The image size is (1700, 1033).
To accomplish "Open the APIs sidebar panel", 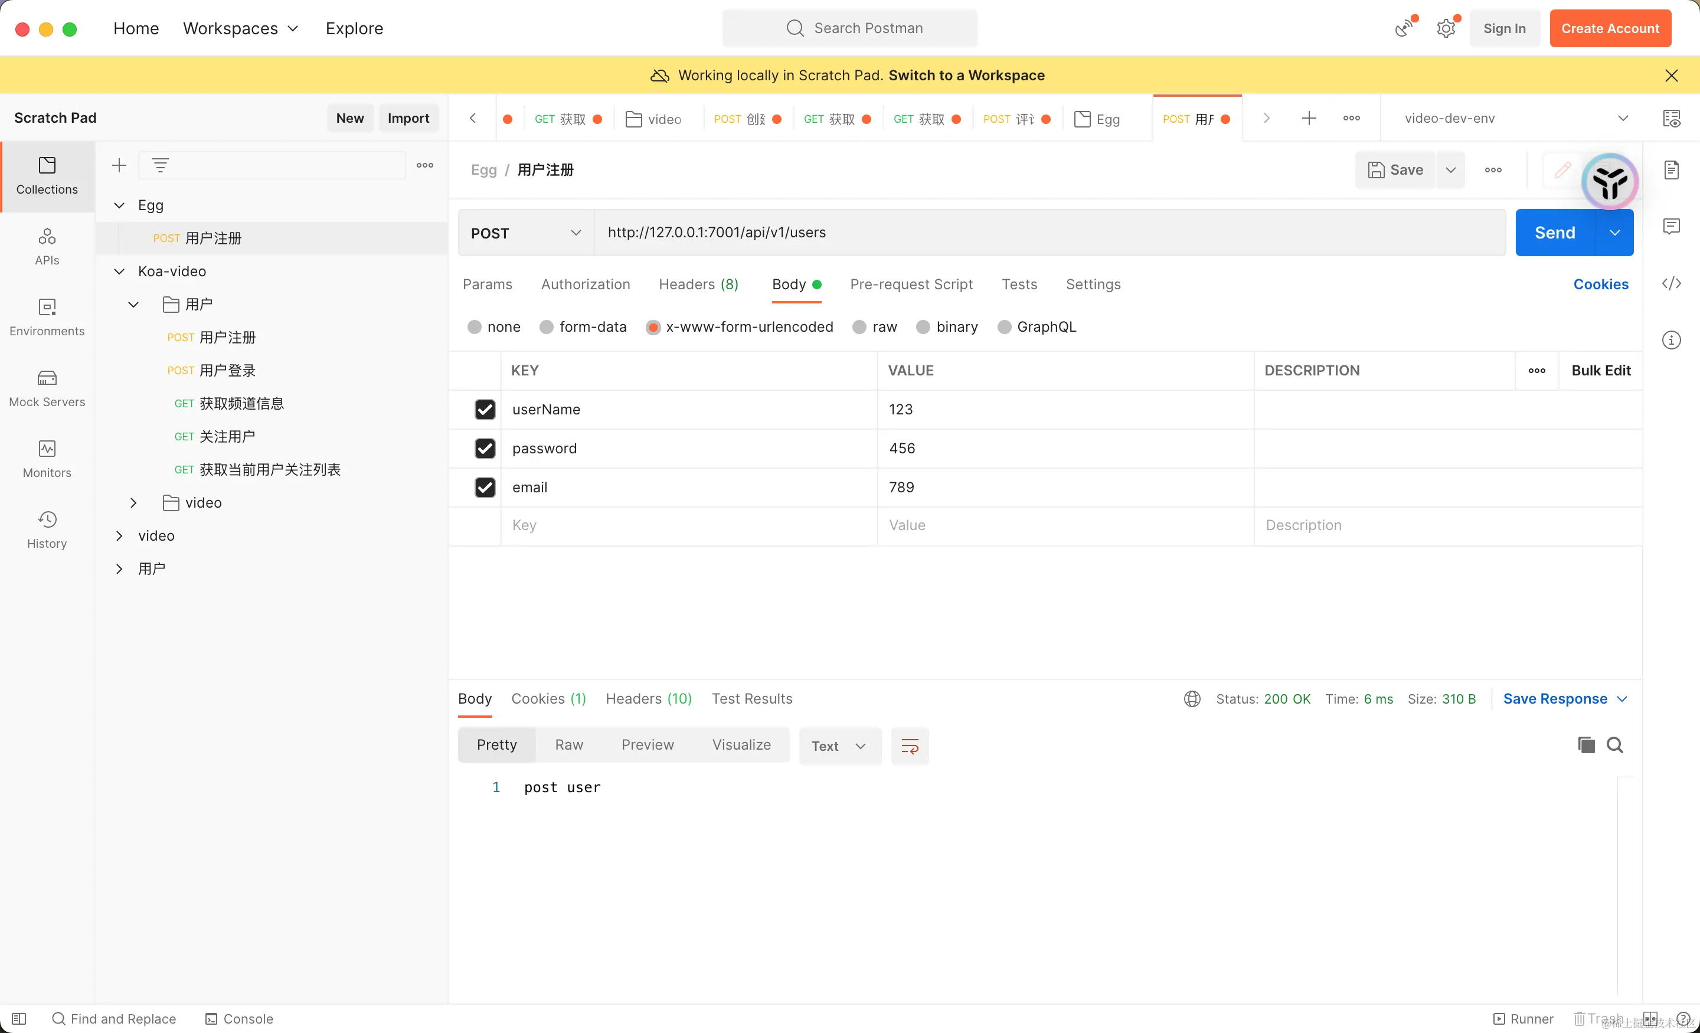I will (47, 246).
